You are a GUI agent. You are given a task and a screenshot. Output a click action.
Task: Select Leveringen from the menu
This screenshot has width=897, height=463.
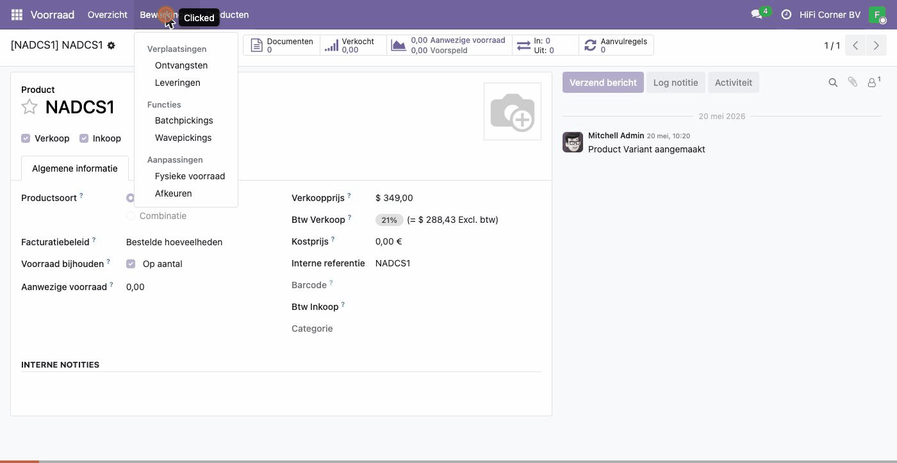point(177,83)
